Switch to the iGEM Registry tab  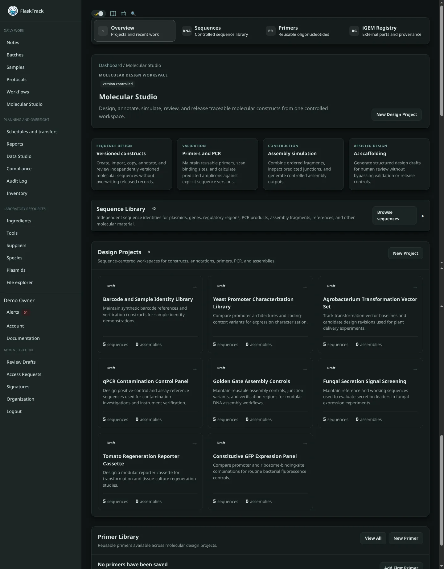click(x=386, y=31)
